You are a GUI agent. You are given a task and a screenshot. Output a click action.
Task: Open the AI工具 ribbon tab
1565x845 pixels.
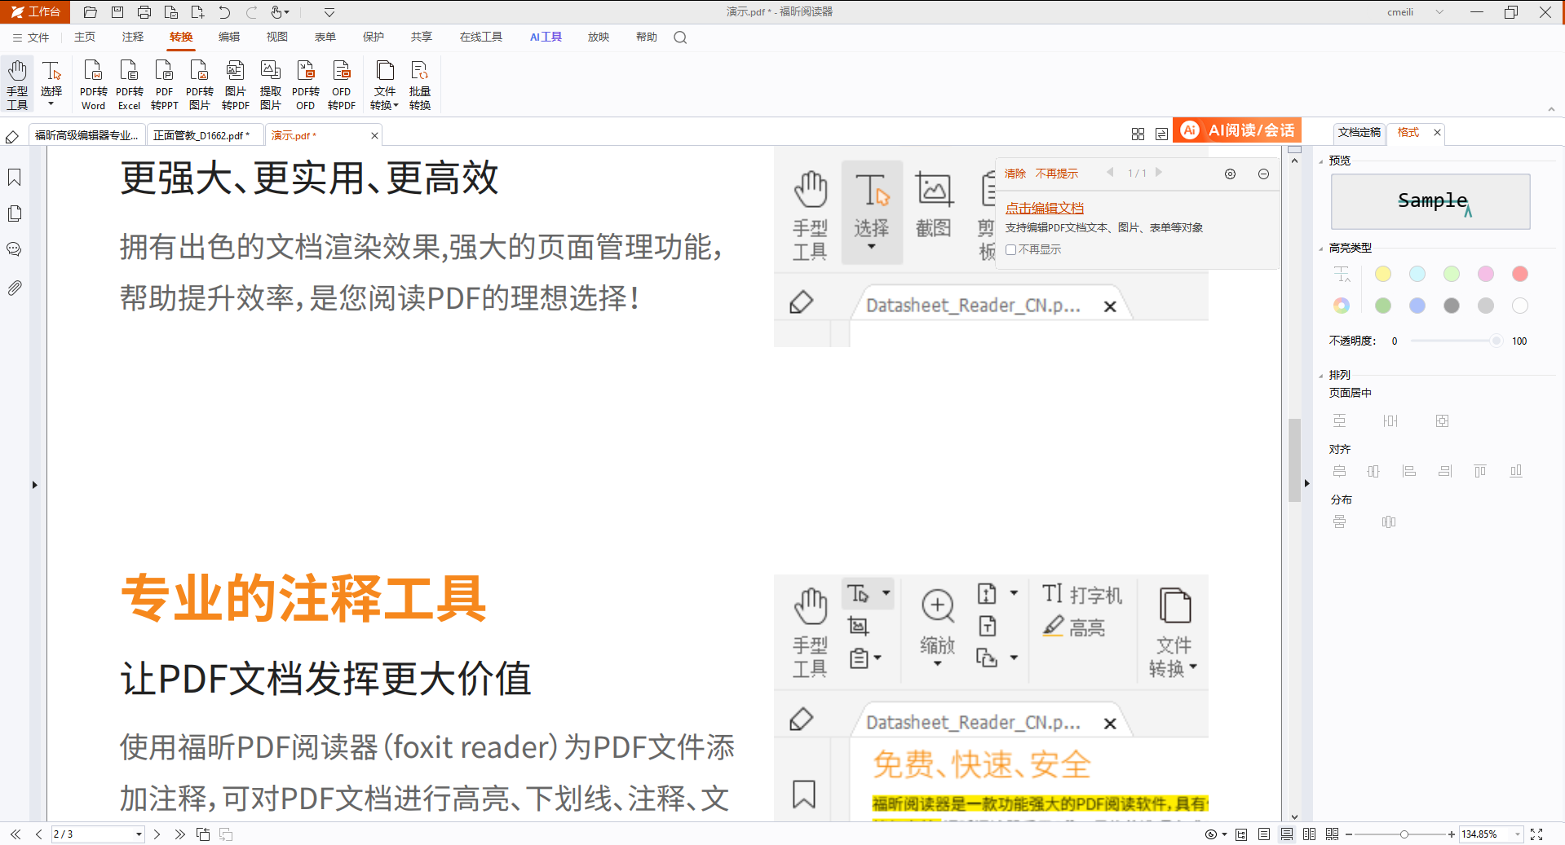(x=546, y=37)
